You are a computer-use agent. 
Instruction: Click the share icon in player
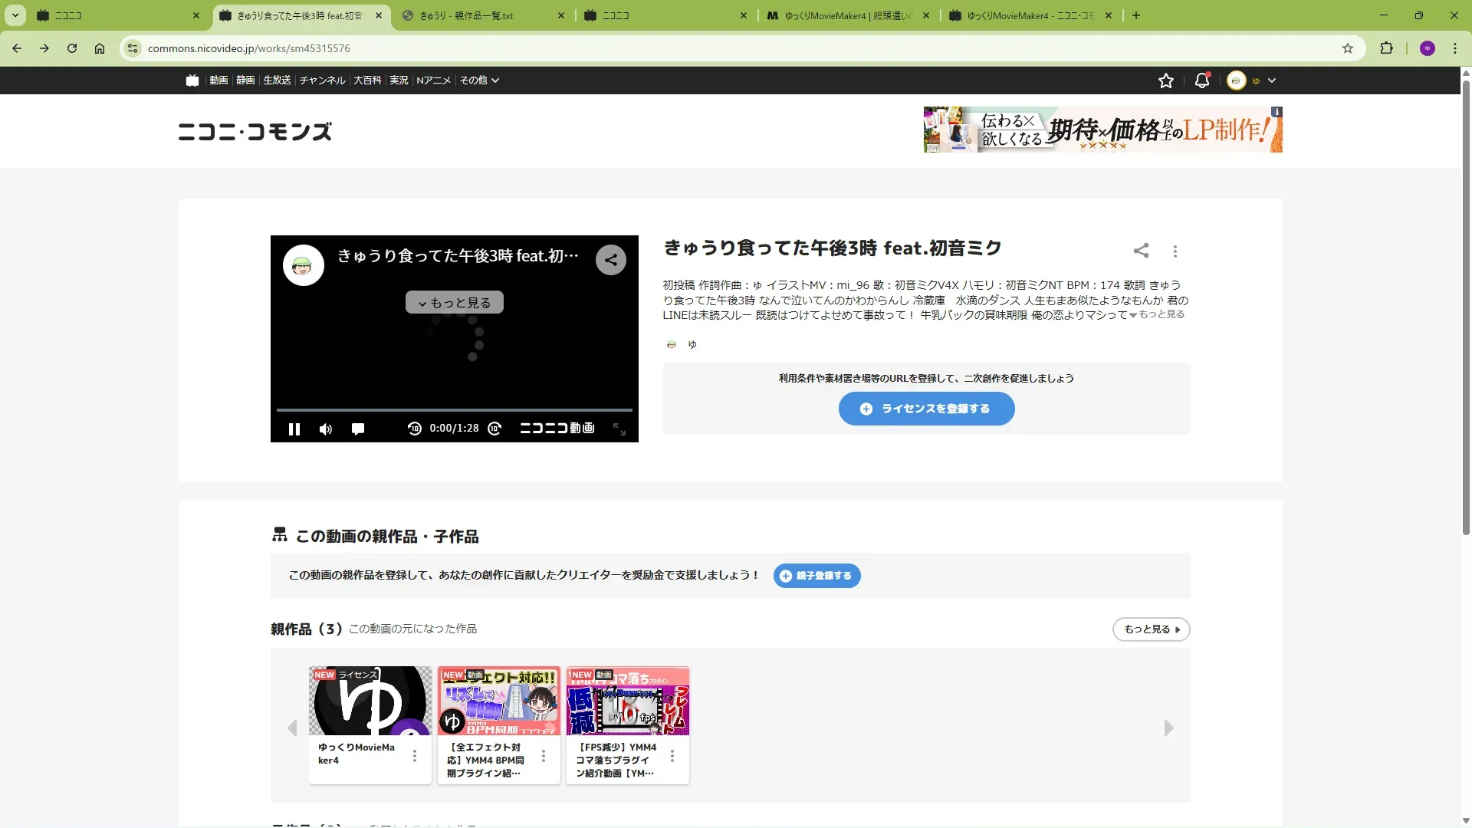(x=610, y=260)
